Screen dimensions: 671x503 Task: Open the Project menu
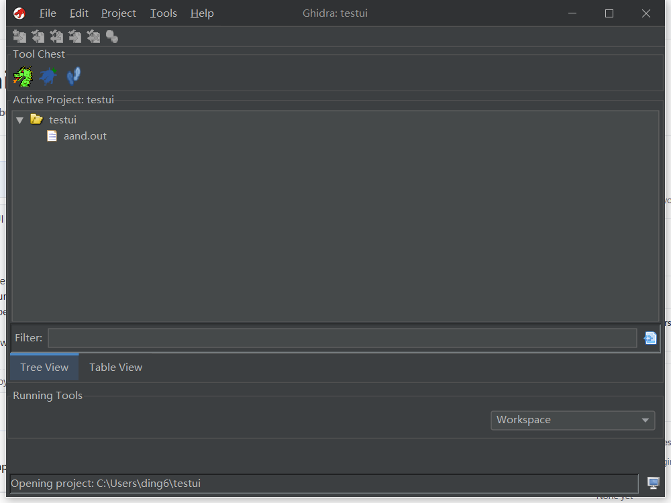coord(119,13)
